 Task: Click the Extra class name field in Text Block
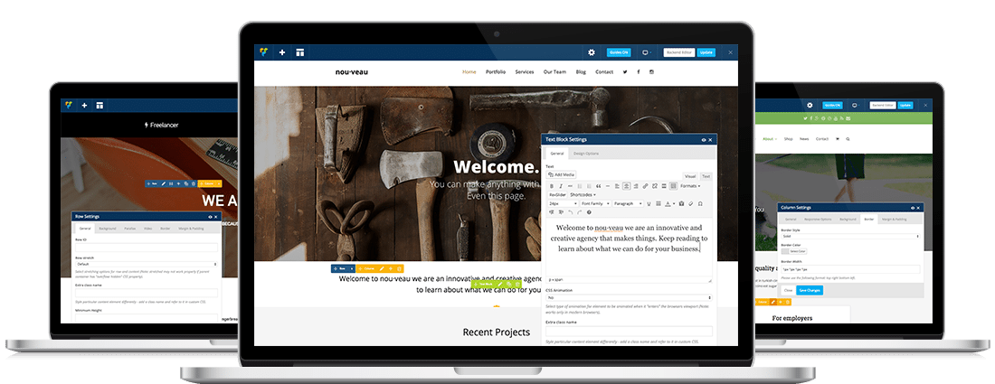pyautogui.click(x=628, y=332)
